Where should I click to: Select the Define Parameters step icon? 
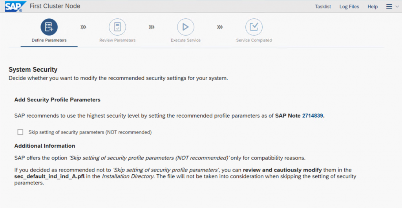tap(49, 27)
